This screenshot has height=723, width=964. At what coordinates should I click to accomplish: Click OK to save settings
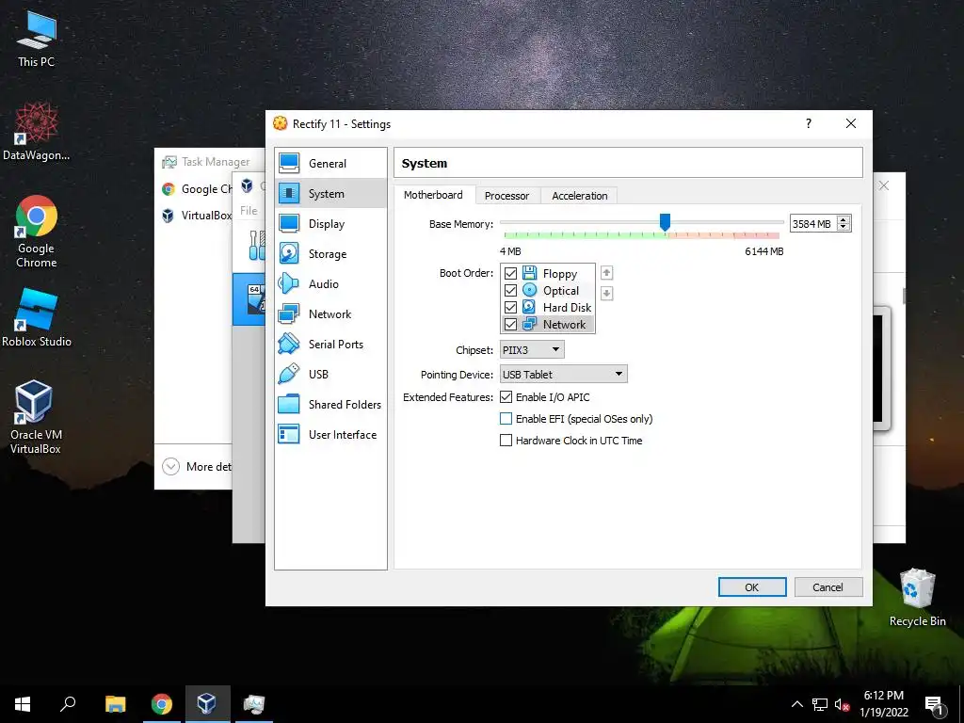point(752,587)
